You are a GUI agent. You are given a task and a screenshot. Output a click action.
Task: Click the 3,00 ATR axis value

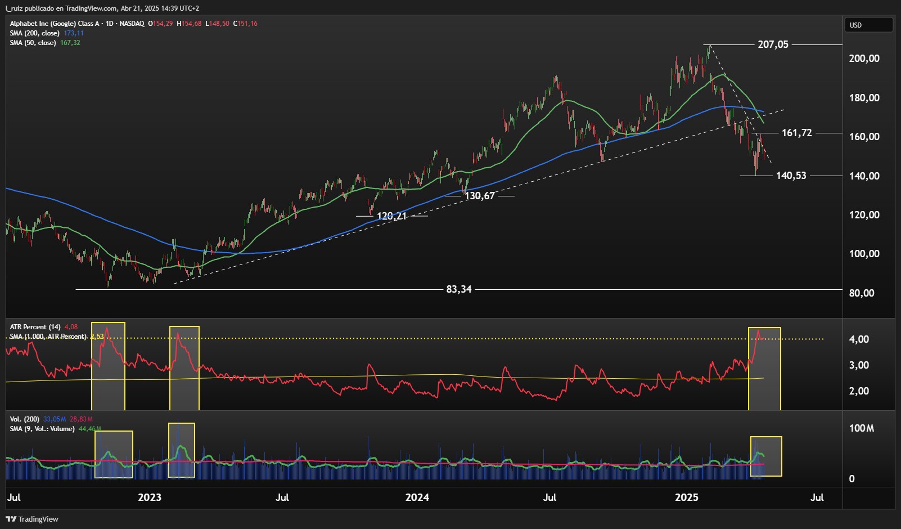859,365
